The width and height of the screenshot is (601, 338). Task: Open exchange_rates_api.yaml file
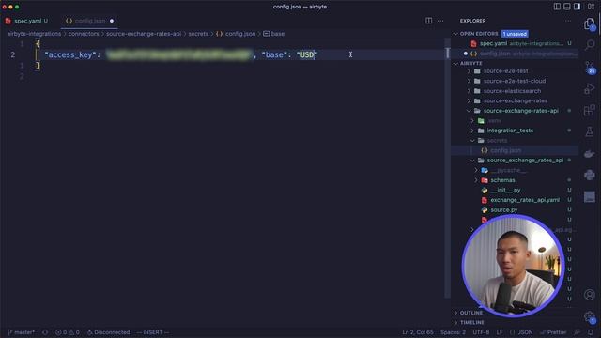tap(524, 200)
